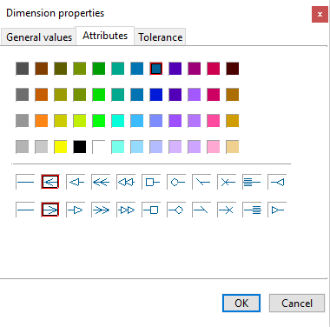Pick the left oblique slash terminator
This screenshot has height=327, width=330.
click(x=201, y=182)
